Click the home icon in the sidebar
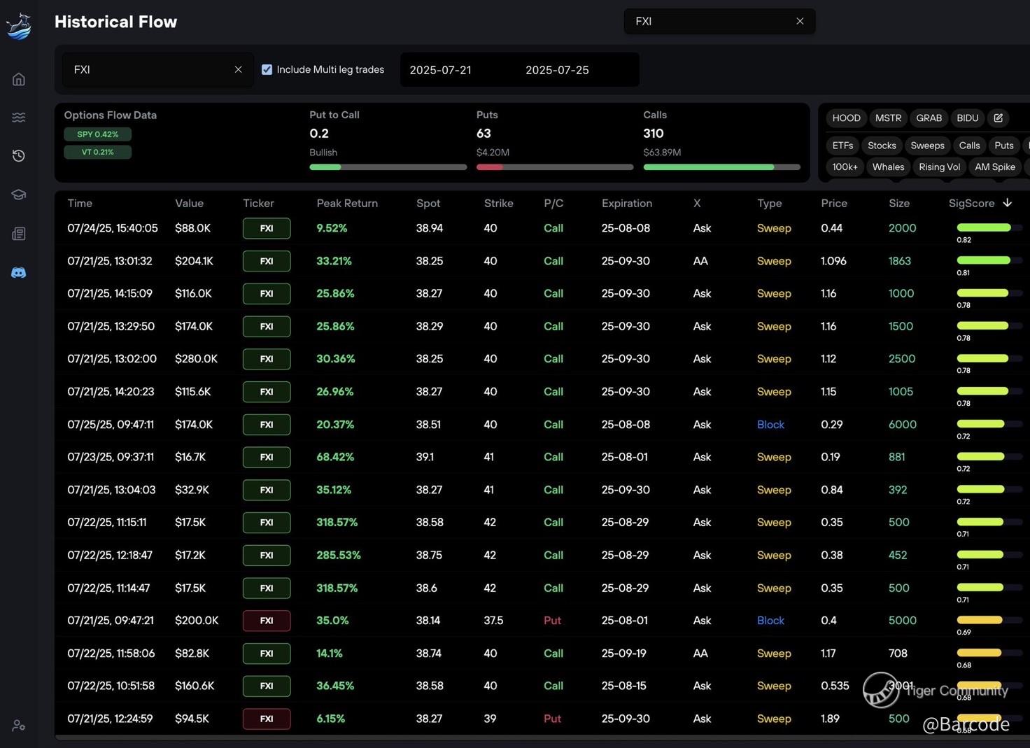The height and width of the screenshot is (748, 1030). coord(19,79)
